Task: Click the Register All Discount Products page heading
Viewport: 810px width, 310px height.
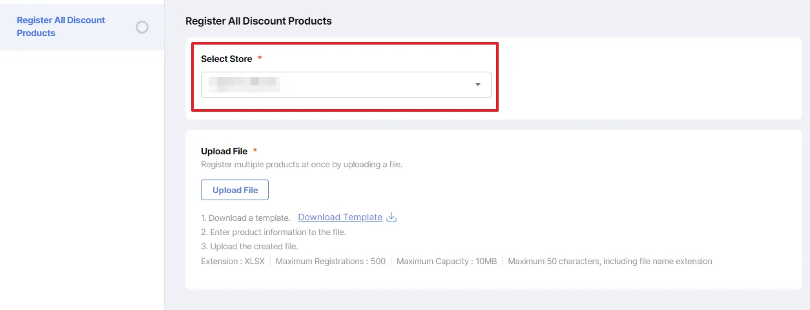Action: click(258, 21)
